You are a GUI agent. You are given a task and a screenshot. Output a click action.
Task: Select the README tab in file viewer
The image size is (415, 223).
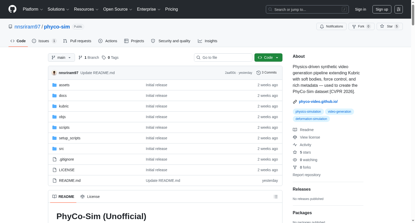coord(63,197)
